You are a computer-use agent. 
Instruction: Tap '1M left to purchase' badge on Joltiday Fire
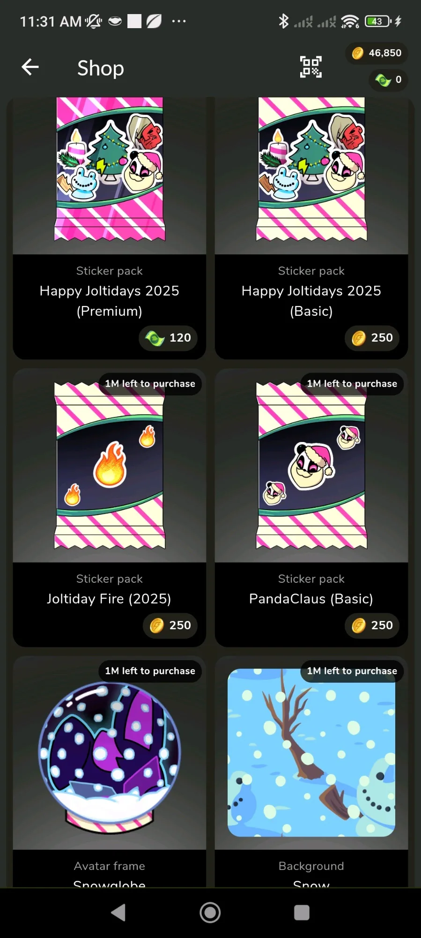[150, 384]
